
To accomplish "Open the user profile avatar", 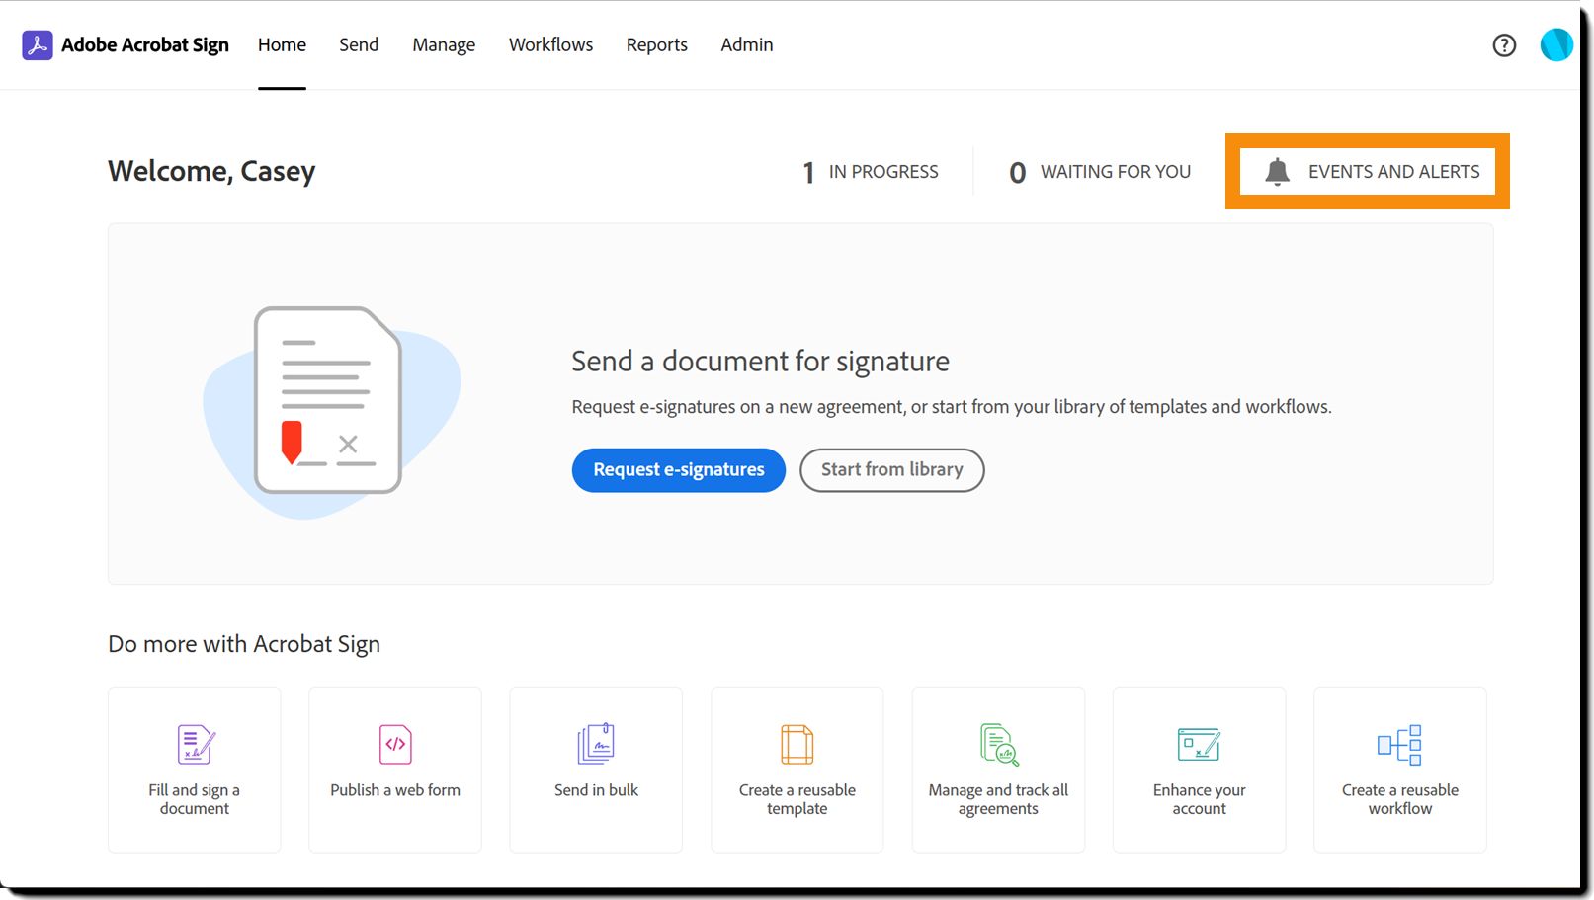I will (x=1556, y=44).
